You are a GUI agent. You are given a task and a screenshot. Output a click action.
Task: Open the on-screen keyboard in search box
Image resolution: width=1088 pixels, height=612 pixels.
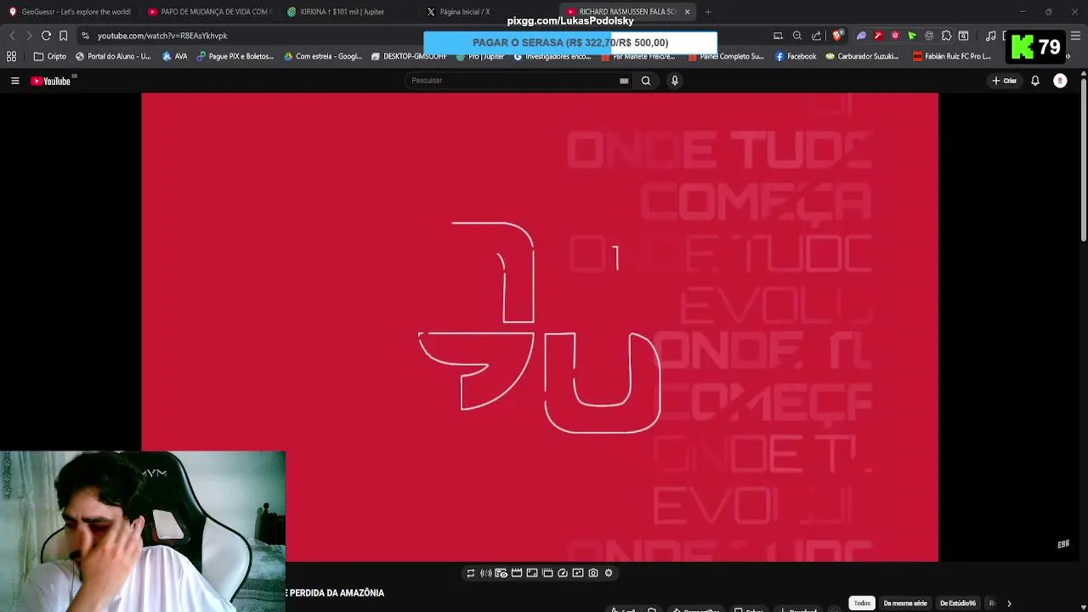[x=624, y=81]
